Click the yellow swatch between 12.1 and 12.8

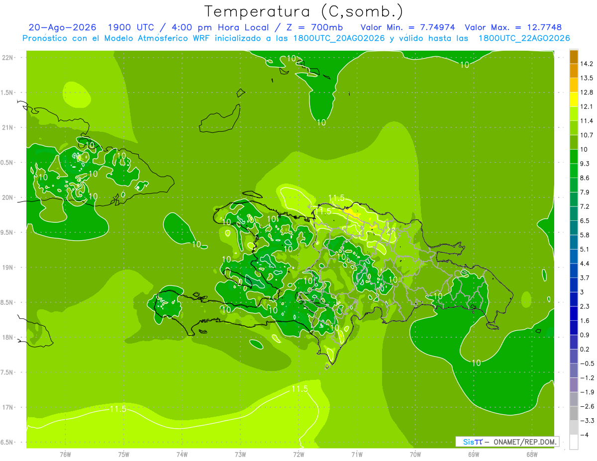click(574, 99)
